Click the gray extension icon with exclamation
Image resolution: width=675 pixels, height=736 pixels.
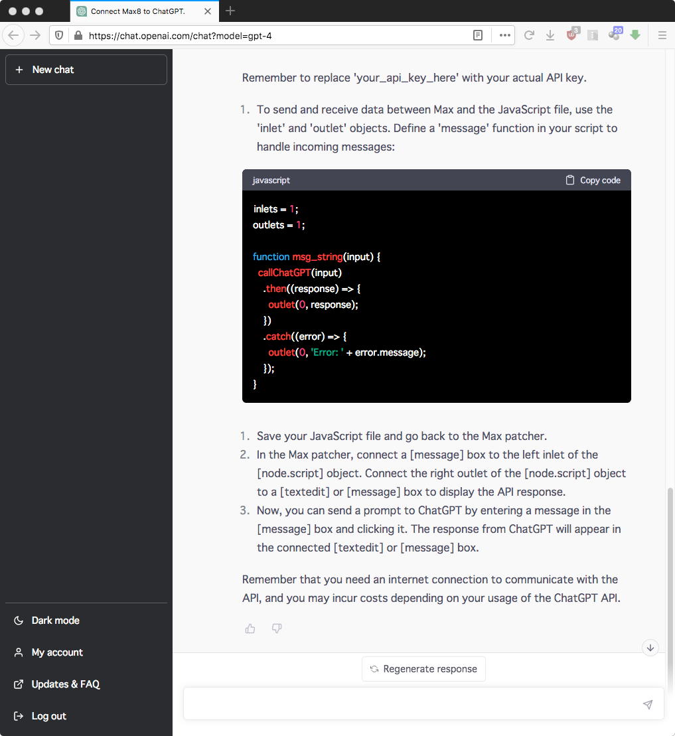(x=593, y=35)
